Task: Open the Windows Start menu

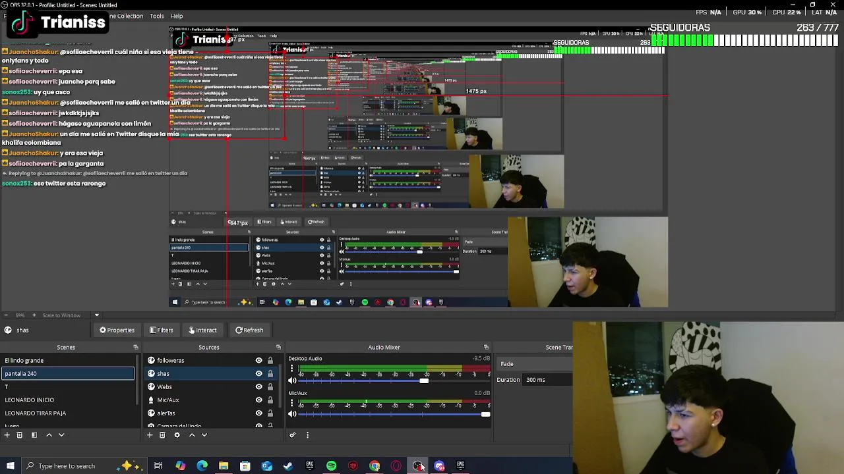Action: point(10,466)
